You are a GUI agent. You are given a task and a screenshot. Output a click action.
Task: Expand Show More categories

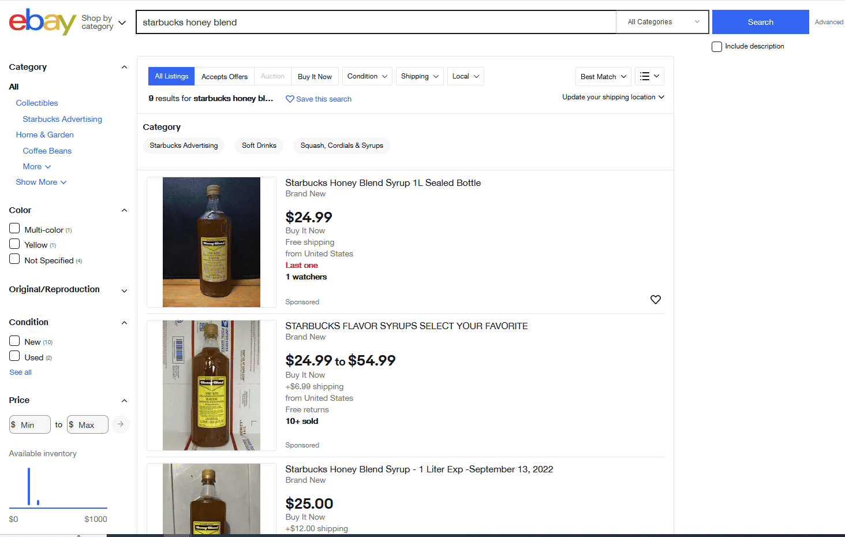point(41,182)
